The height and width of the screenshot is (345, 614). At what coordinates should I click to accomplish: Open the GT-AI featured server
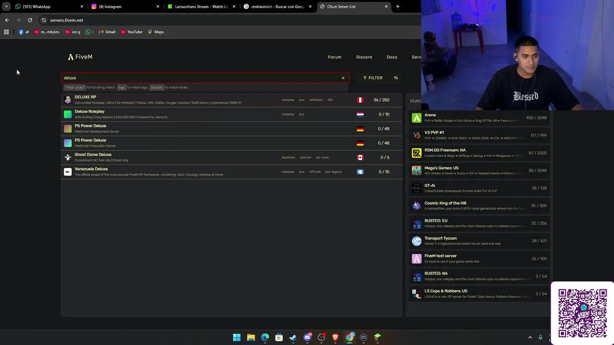(x=479, y=188)
